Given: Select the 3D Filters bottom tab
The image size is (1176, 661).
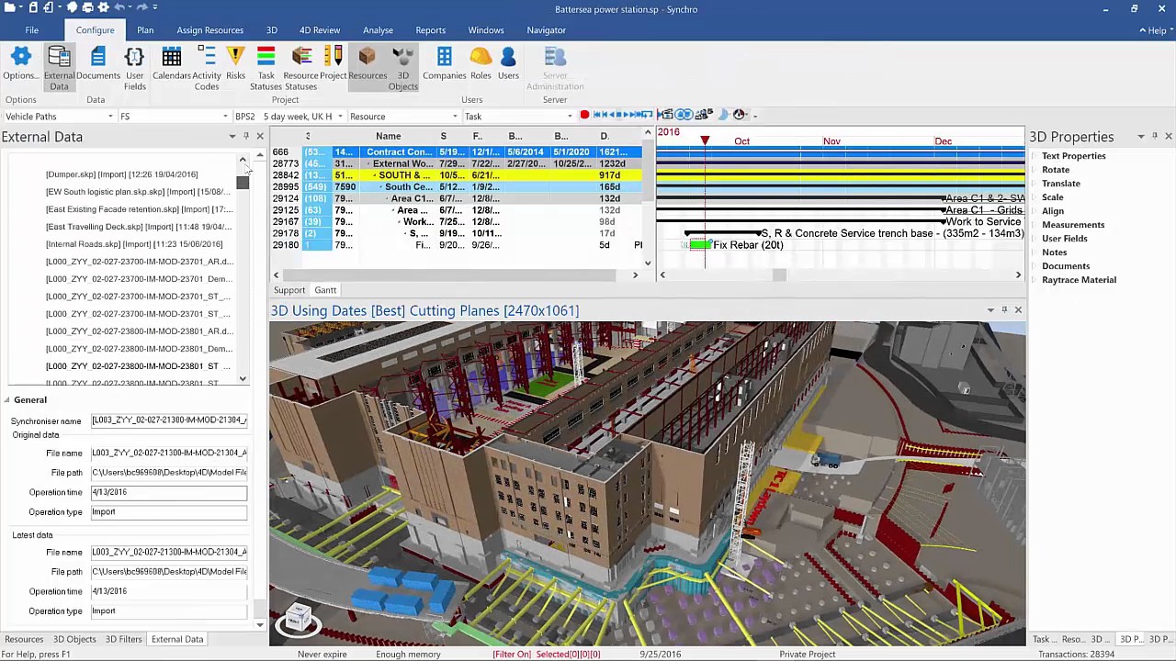Looking at the screenshot, I should pyautogui.click(x=123, y=639).
